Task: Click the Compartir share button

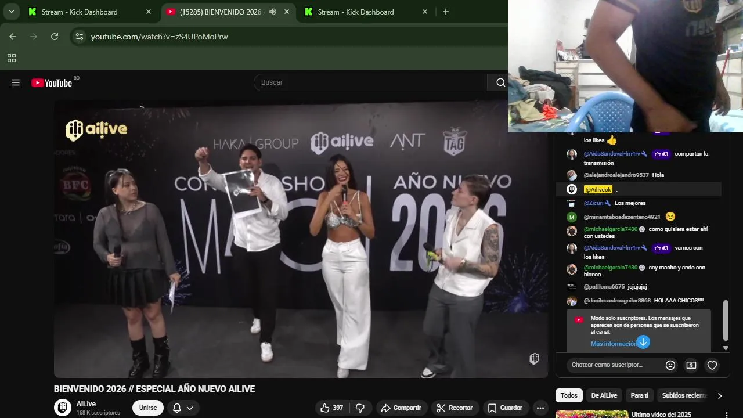Action: 402,408
